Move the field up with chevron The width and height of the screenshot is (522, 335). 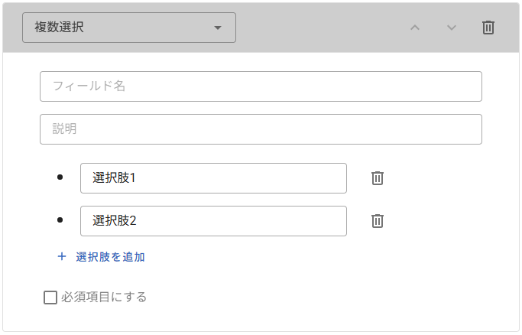415,28
